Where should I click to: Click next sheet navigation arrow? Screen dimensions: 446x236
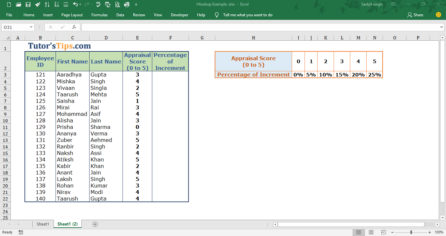click(18, 224)
